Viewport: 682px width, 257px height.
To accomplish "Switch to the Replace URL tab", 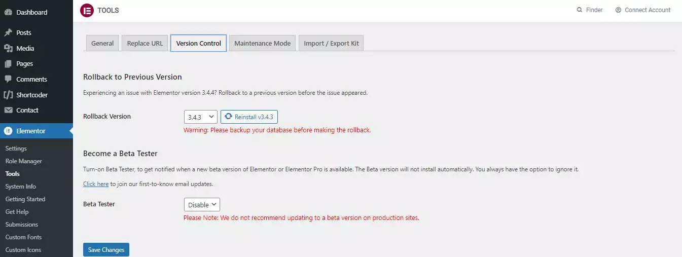I will (145, 43).
